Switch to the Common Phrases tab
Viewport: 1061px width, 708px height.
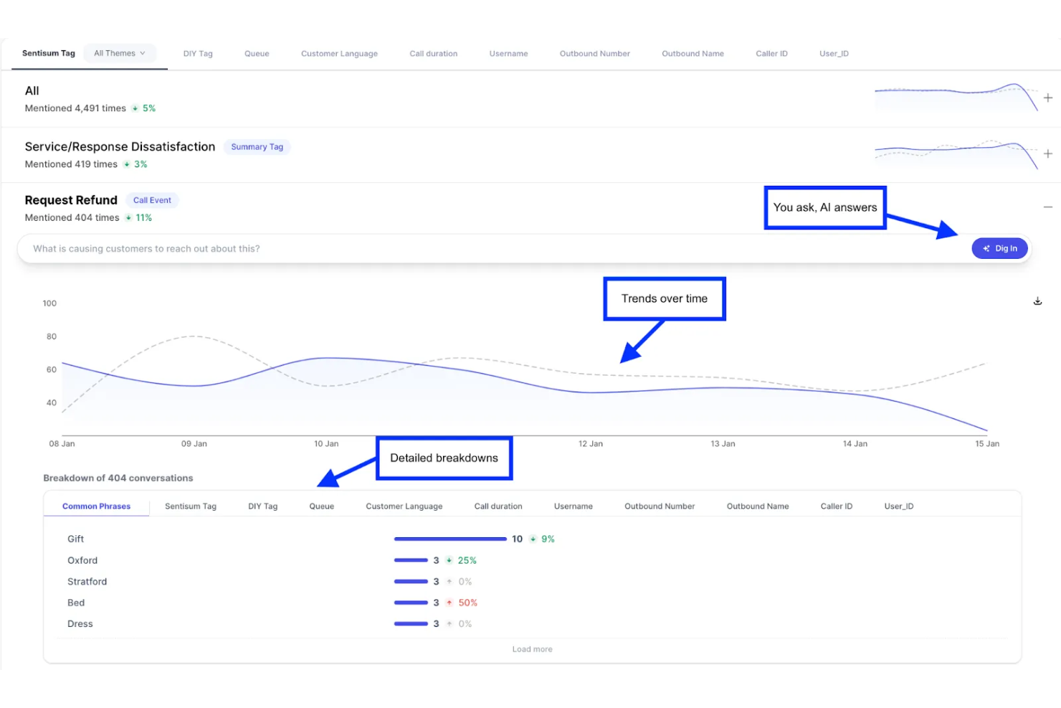tap(96, 506)
